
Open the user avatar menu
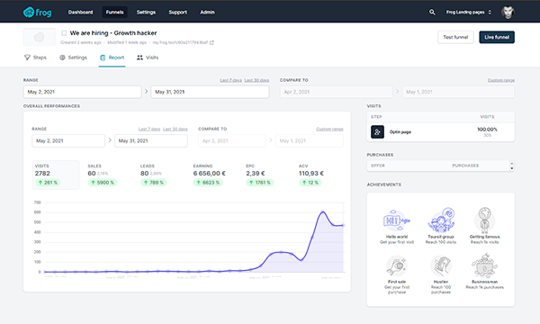point(508,13)
